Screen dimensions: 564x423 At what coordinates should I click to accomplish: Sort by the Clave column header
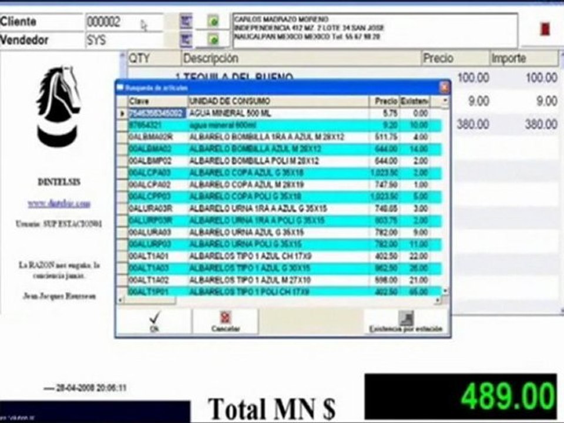(x=157, y=101)
